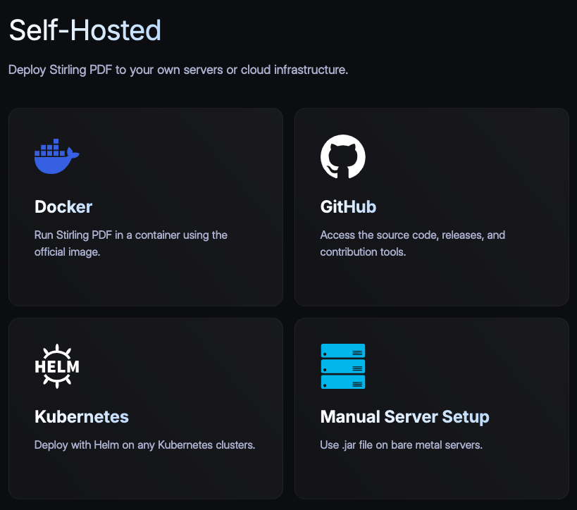Select 'Run Stirling PDF in a container' text
Screen dimensions: 577x510
click(106, 235)
